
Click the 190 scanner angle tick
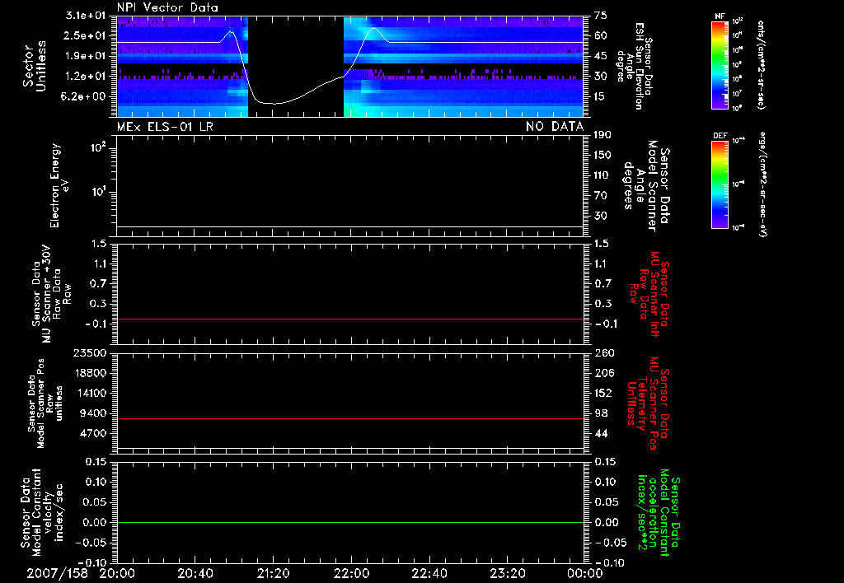pyautogui.click(x=603, y=134)
